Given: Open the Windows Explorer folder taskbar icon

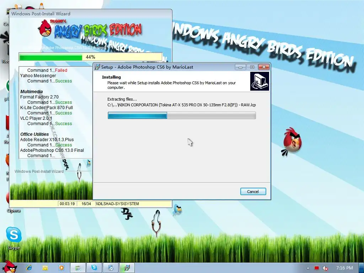Looking at the screenshot, I should tap(45, 268).
